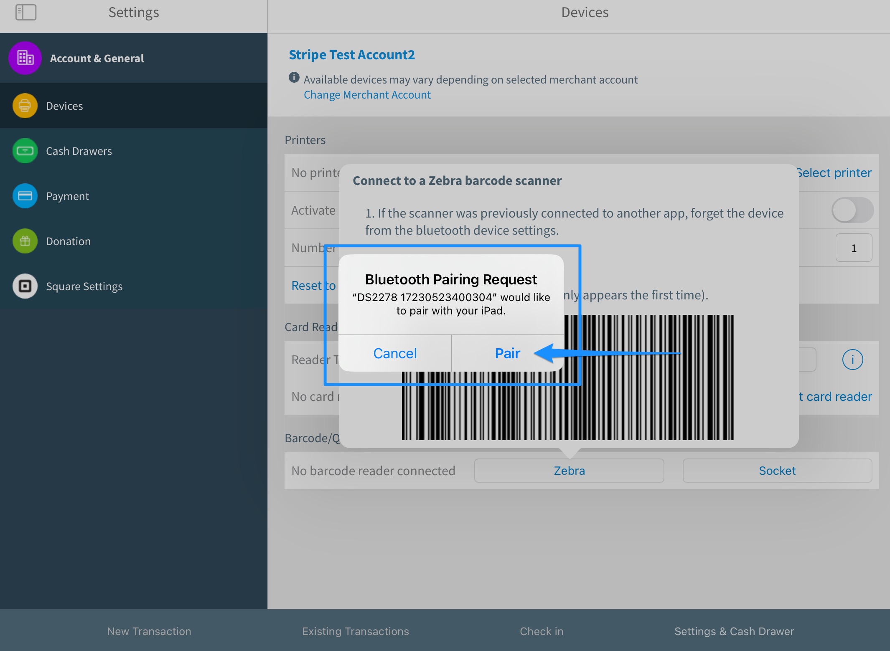890x651 pixels.
Task: Click the info symbol next to available devices notice
Action: coord(293,79)
